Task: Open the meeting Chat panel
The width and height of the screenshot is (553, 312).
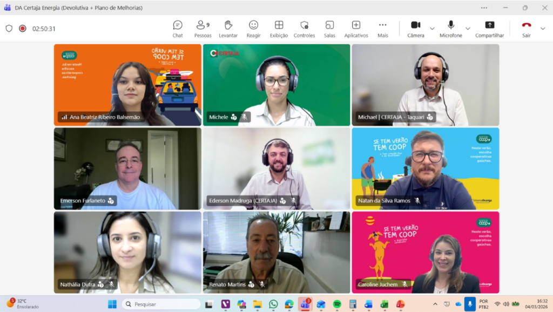Action: click(177, 29)
